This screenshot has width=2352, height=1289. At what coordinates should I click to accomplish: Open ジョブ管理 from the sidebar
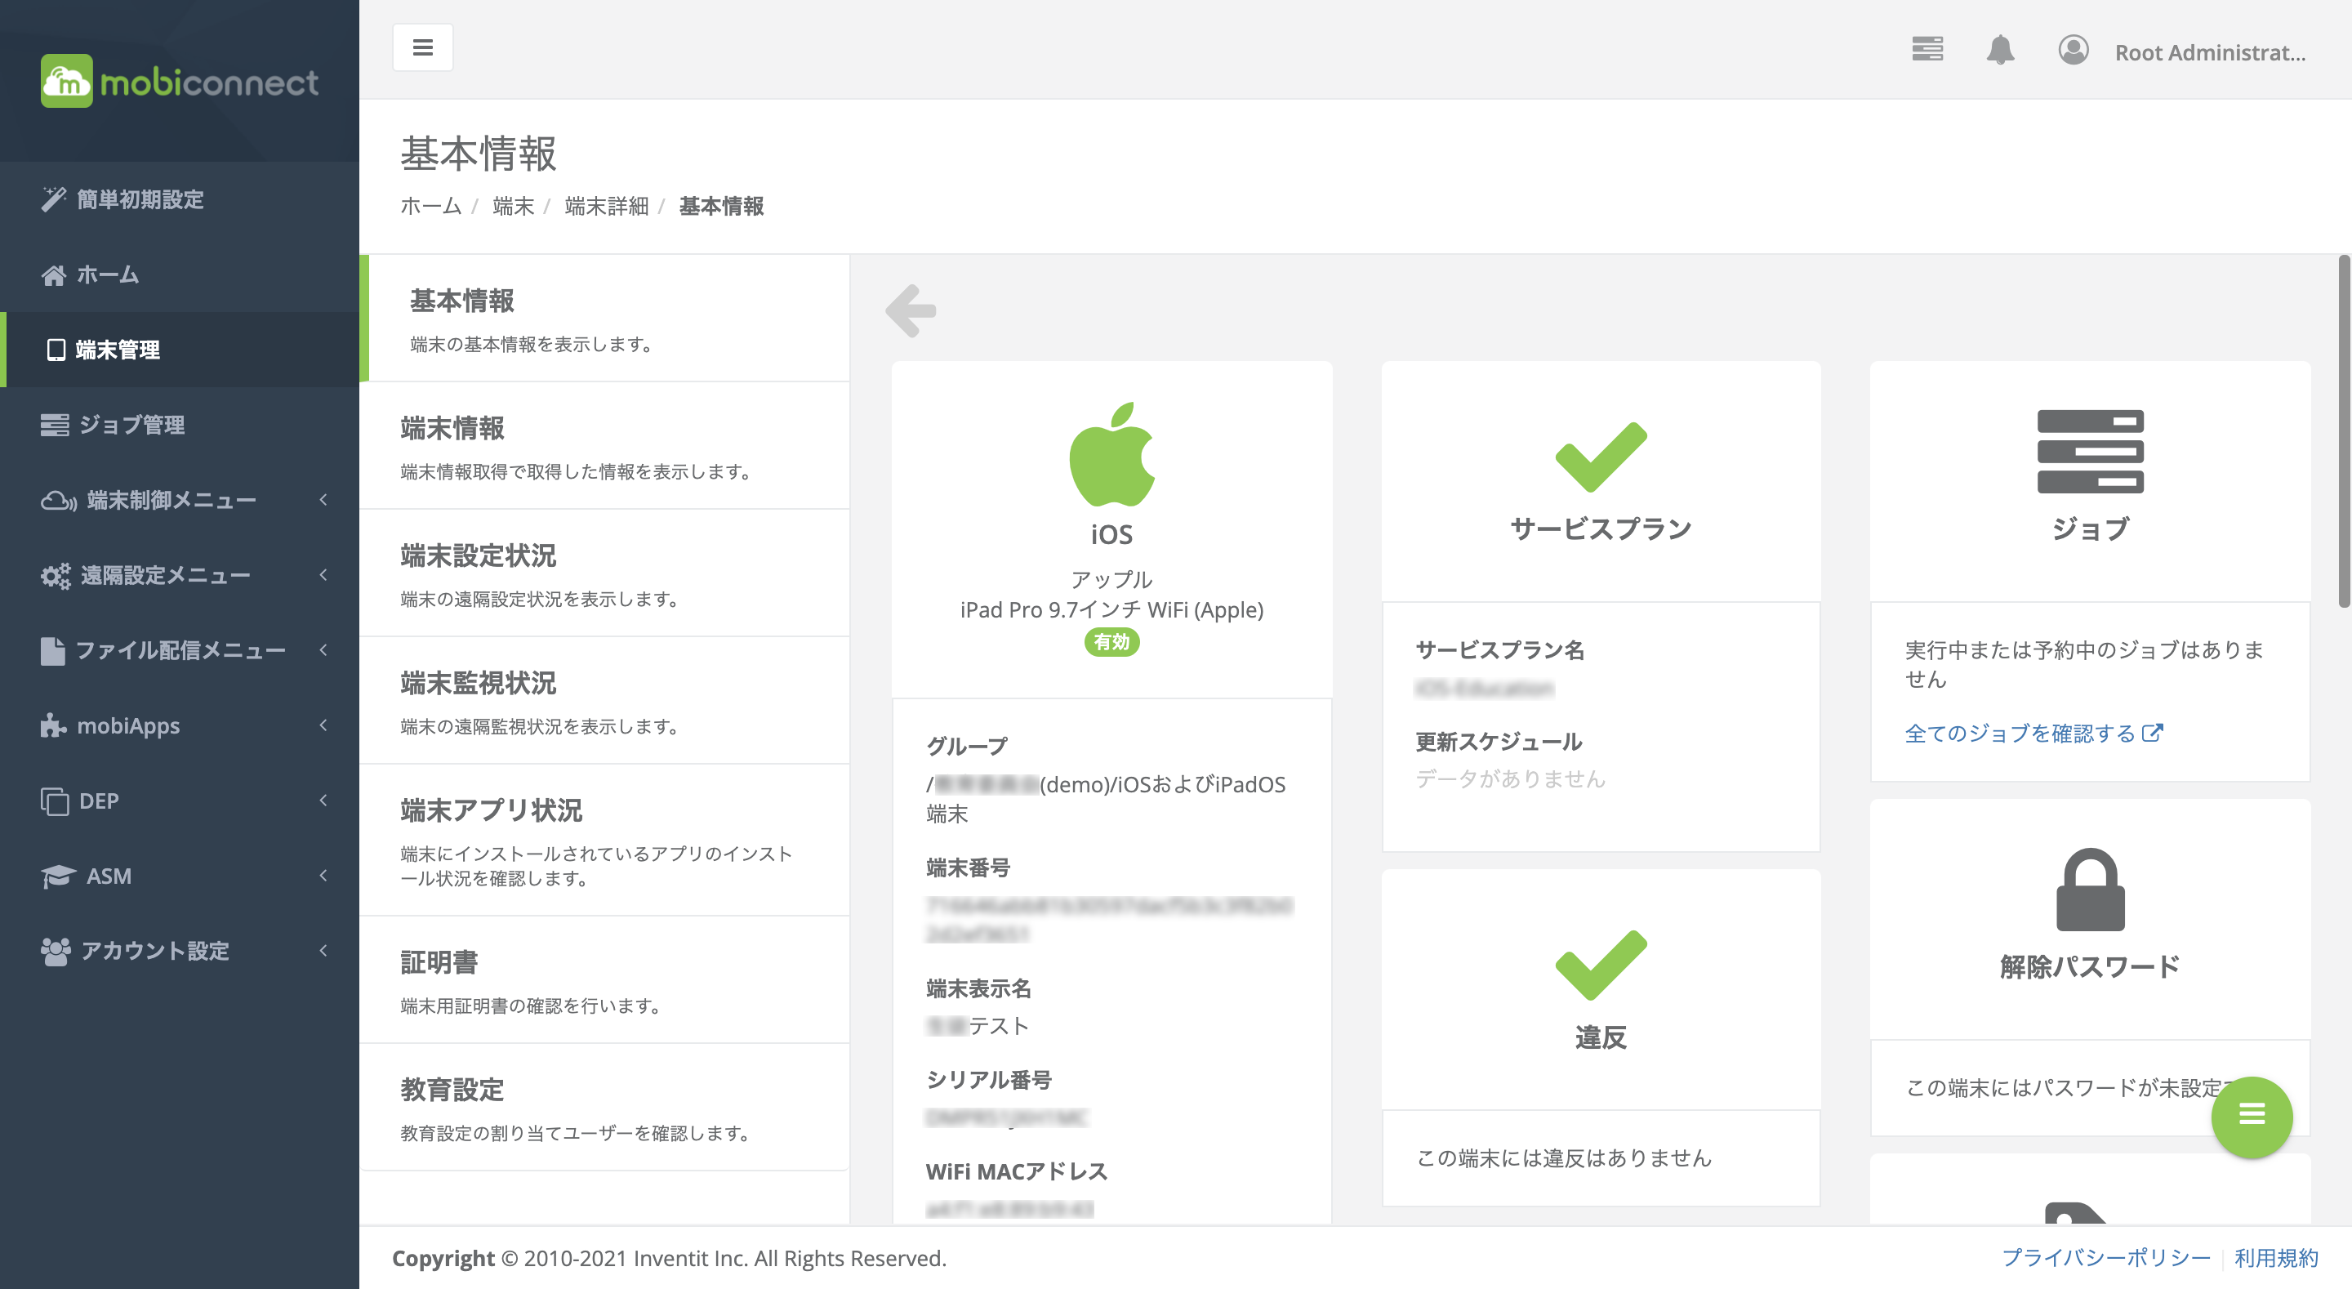(x=131, y=424)
